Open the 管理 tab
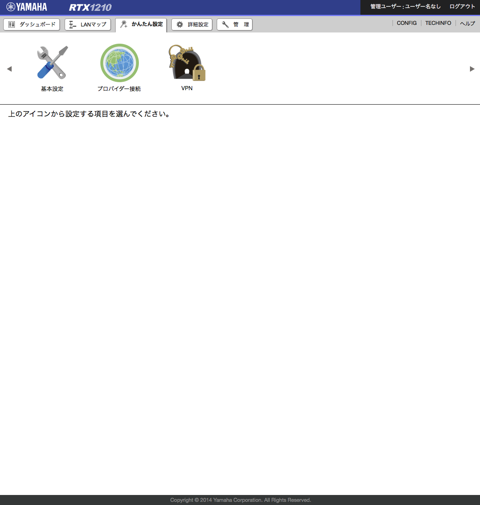This screenshot has width=480, height=505. coord(234,24)
